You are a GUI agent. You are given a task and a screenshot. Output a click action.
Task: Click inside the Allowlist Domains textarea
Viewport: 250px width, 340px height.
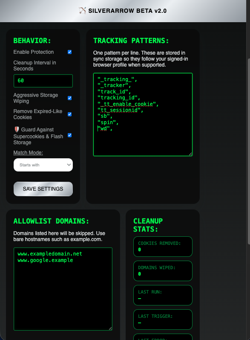[x=63, y=289]
